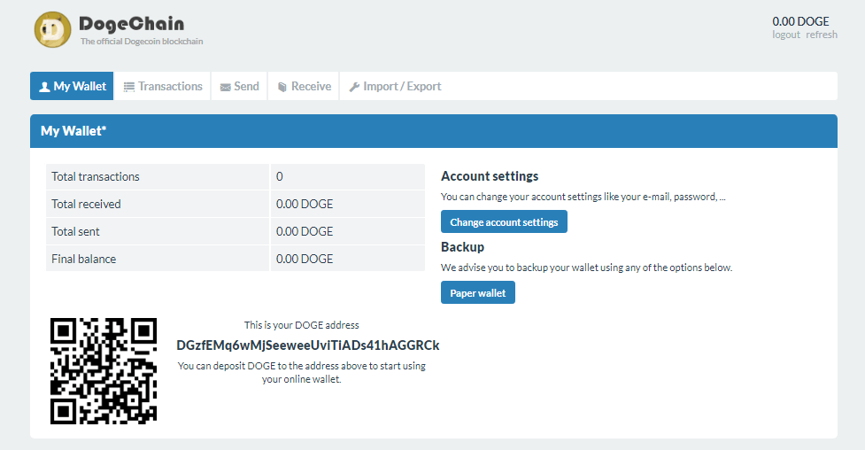
Task: Click the Send envelope icon
Action: pos(225,87)
